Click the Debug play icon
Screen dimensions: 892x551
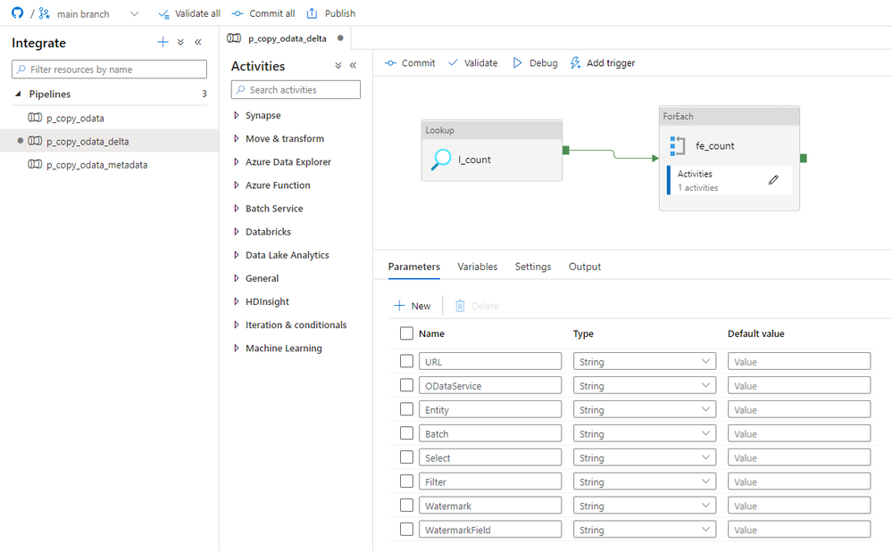pyautogui.click(x=517, y=63)
